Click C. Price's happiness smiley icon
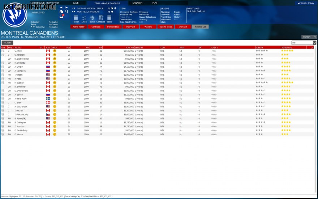318x199 pixels. (55, 51)
